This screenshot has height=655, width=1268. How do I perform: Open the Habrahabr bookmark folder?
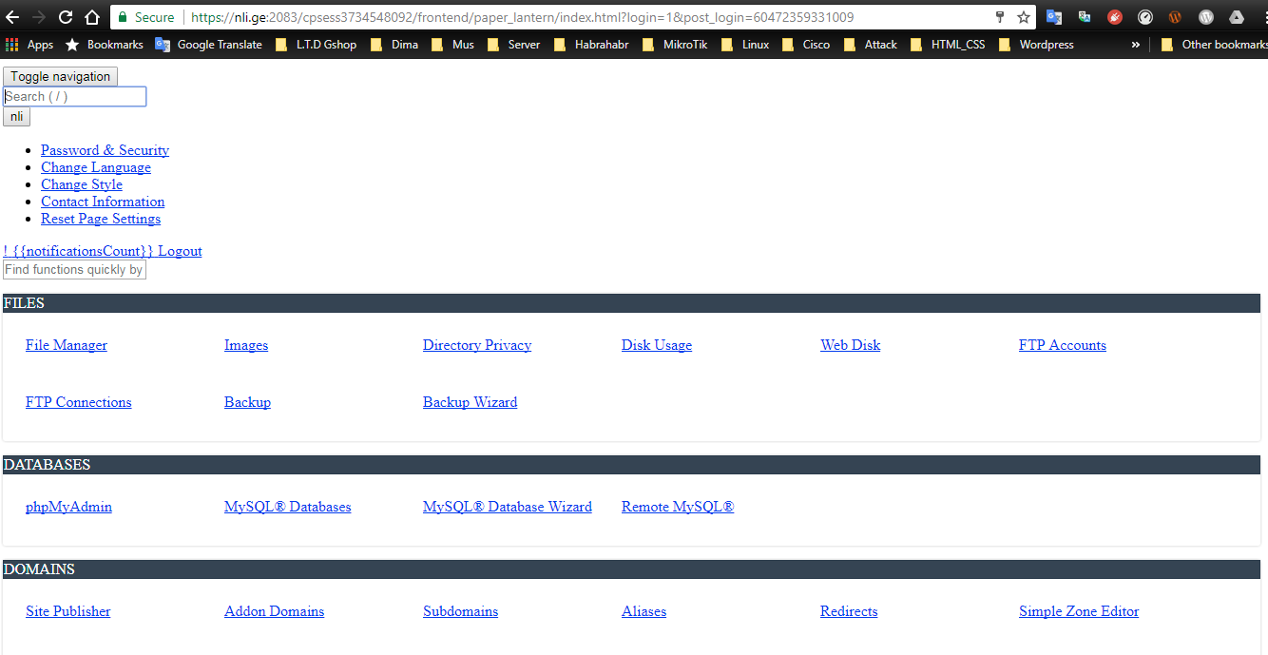[x=590, y=45]
